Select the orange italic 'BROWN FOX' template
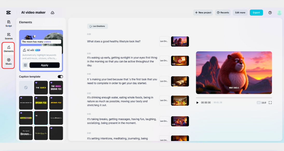Image resolution: width=284 pixels, height=151 pixels. pyautogui.click(x=56, y=103)
